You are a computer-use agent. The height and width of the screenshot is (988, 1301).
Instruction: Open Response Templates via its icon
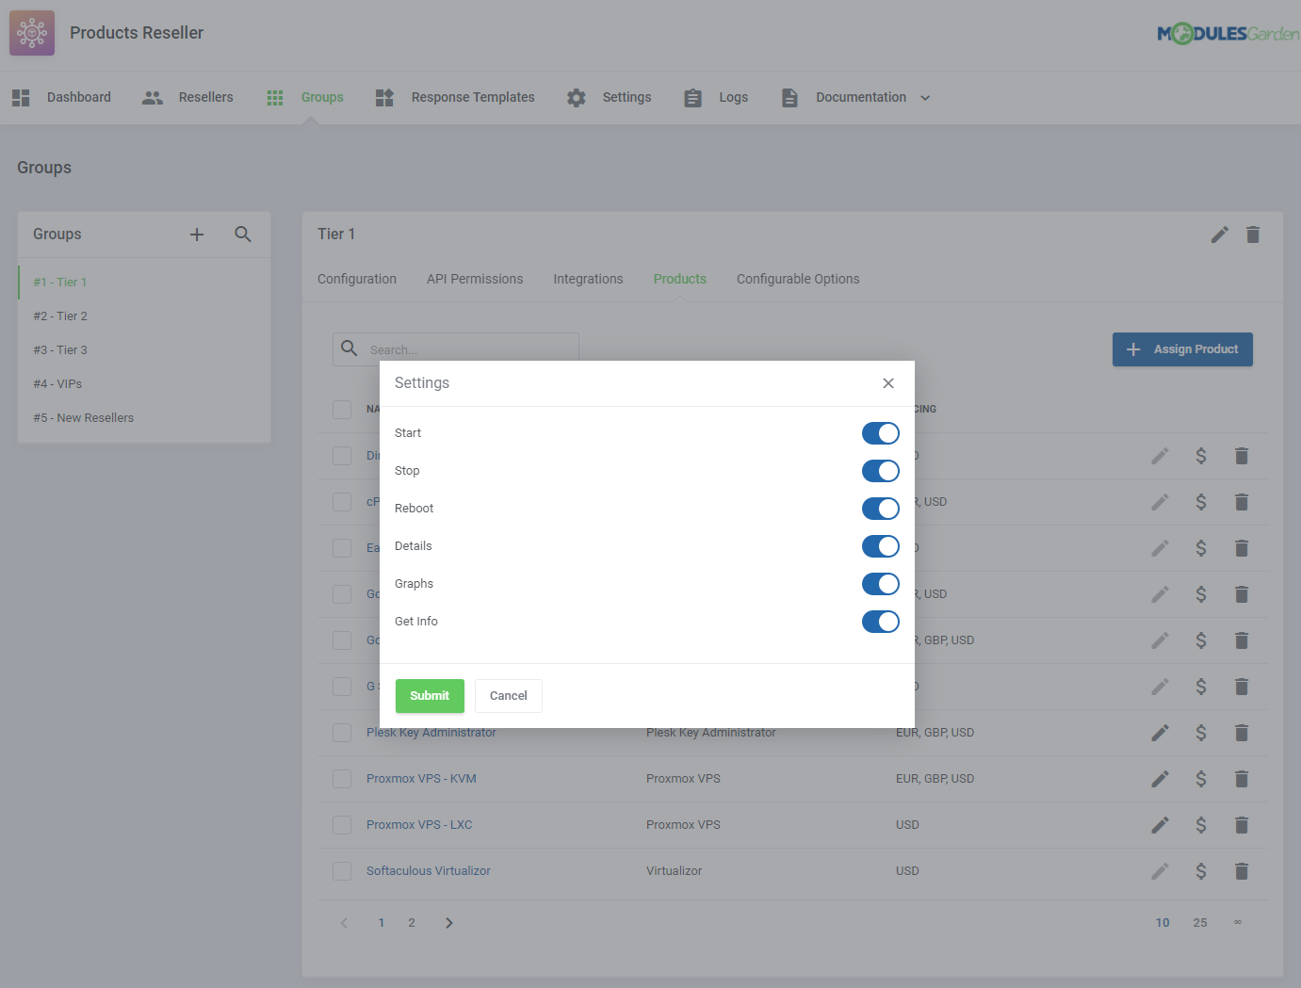[383, 97]
